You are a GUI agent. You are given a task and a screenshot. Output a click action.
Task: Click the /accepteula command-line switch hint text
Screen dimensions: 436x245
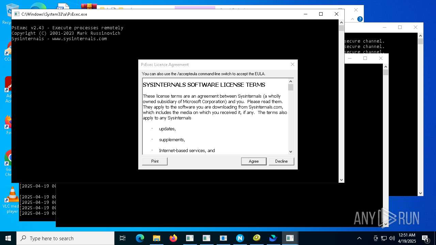point(203,73)
